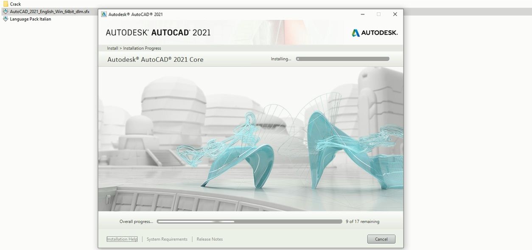Image resolution: width=532 pixels, height=250 pixels.
Task: Click the Cancel button in the installer
Action: 381,239
